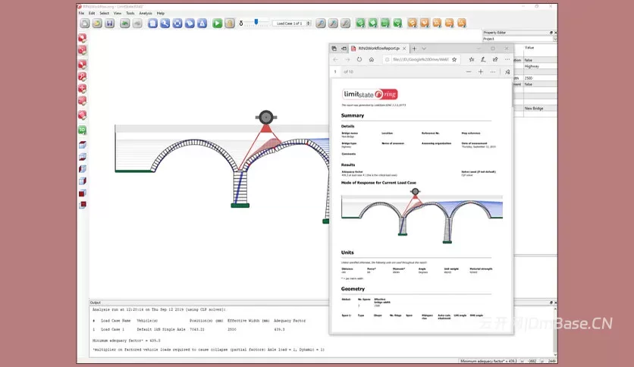
Task: Open the Select menu
Action: click(x=105, y=14)
